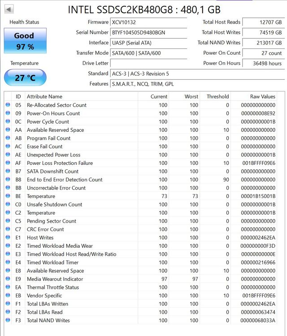The height and width of the screenshot is (336, 287).
Task: Click the Good 97 % health status button
Action: pos(25,41)
